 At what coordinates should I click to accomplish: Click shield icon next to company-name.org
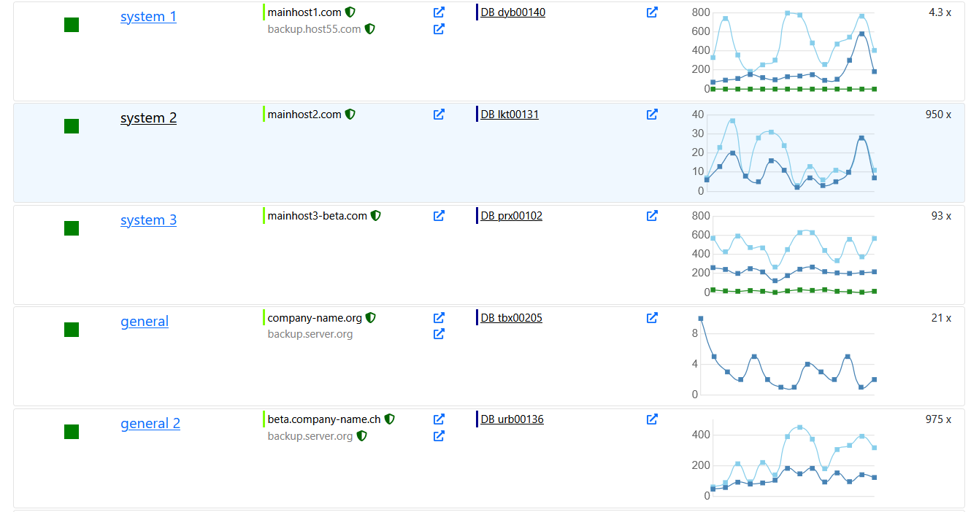[371, 318]
